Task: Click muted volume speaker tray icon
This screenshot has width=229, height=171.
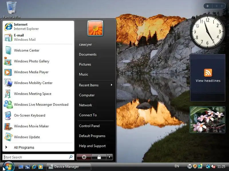Action: [213, 166]
